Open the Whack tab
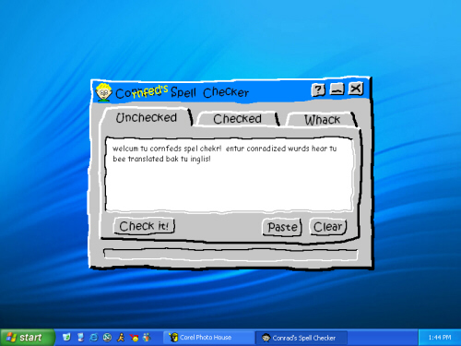This screenshot has height=346, width=461. coord(322,119)
